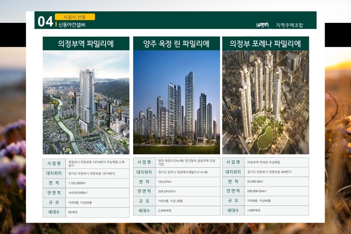Click the 면적 label beside 124,074㎡

(144, 182)
